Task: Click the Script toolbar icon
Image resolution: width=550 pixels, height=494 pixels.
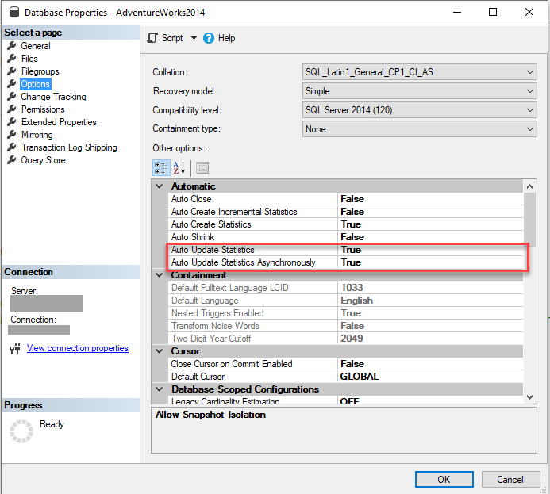Action: [154, 38]
